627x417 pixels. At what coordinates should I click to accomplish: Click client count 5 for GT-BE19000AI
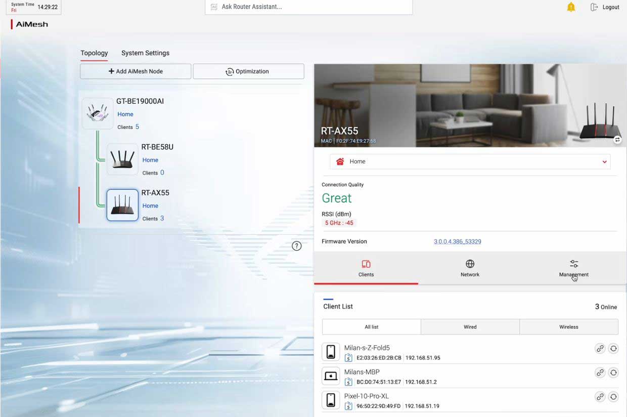137,127
